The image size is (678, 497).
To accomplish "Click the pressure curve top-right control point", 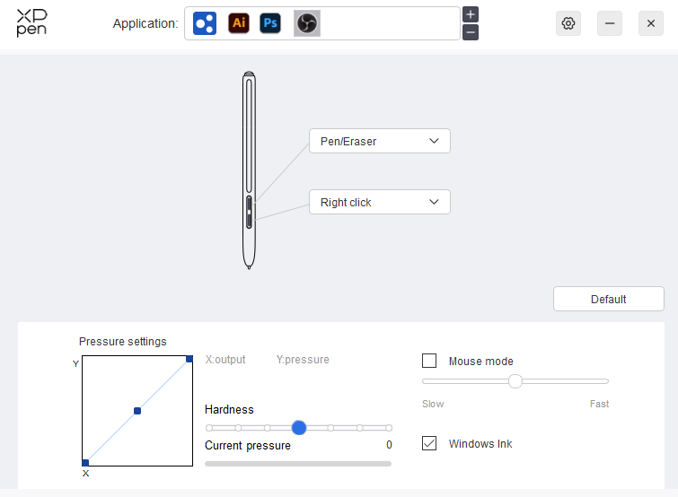I will click(x=189, y=359).
